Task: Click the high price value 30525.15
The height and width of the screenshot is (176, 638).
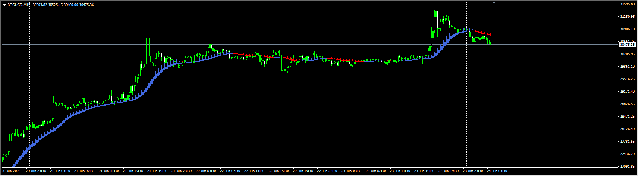Action: (56, 5)
